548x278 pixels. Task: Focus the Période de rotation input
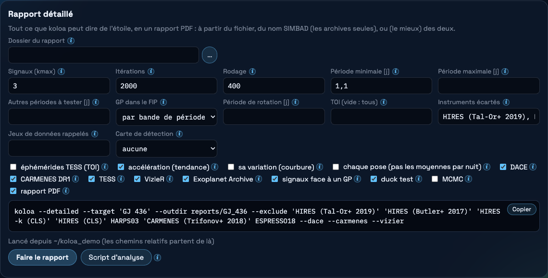274,117
